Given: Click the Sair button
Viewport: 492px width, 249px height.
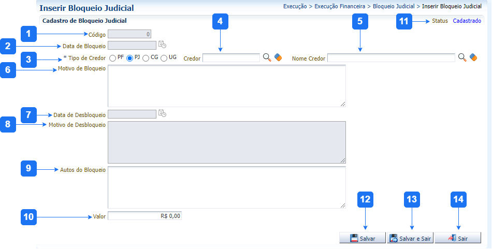Looking at the screenshot, I should point(457,238).
